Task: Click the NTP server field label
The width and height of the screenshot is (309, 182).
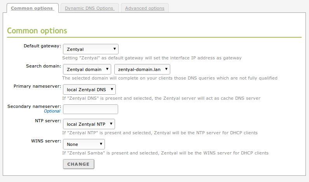Action: (48, 121)
